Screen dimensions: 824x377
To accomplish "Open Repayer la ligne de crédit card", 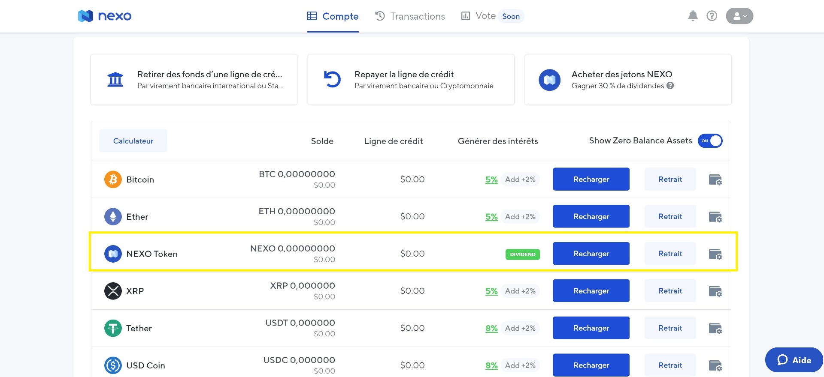I will (411, 79).
